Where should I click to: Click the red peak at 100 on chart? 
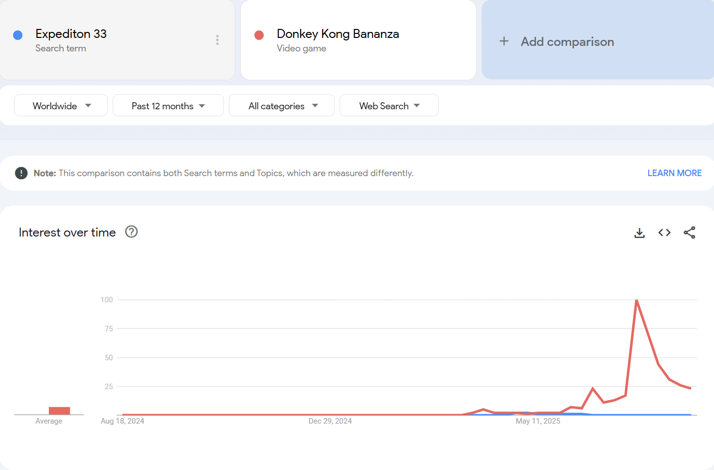click(637, 300)
